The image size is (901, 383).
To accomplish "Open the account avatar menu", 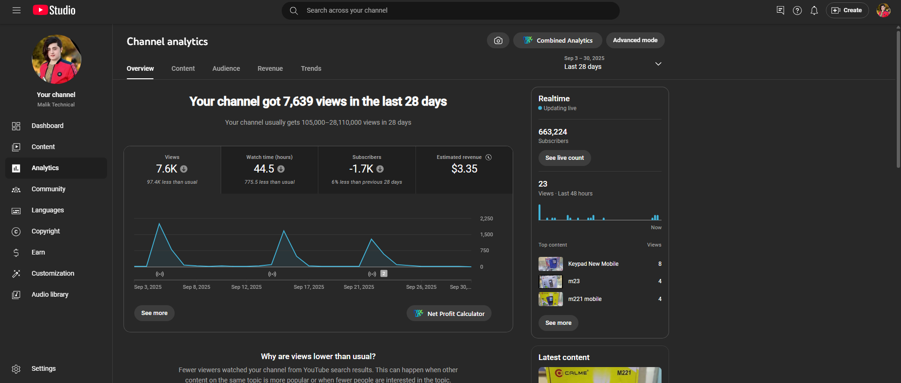I will tap(883, 10).
